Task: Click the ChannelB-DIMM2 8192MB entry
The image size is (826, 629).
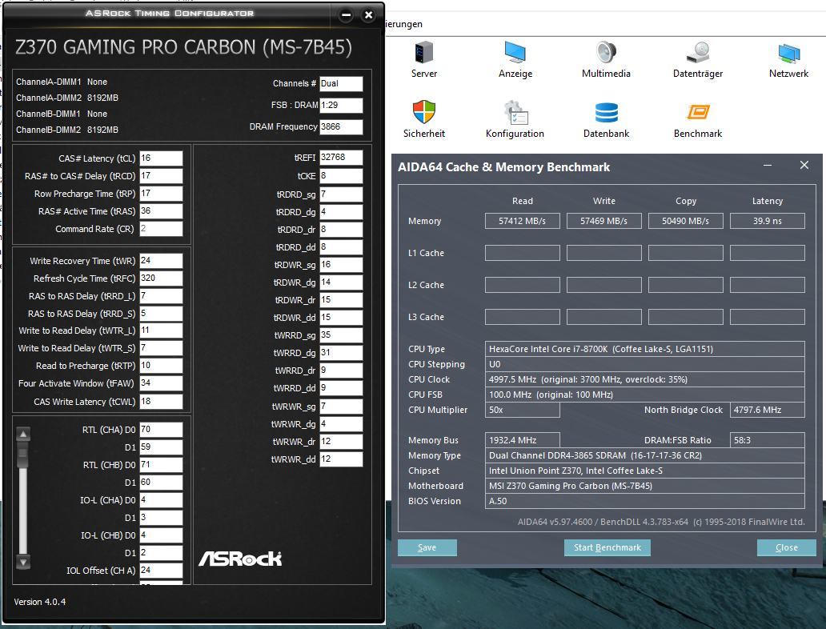Action: (67, 130)
